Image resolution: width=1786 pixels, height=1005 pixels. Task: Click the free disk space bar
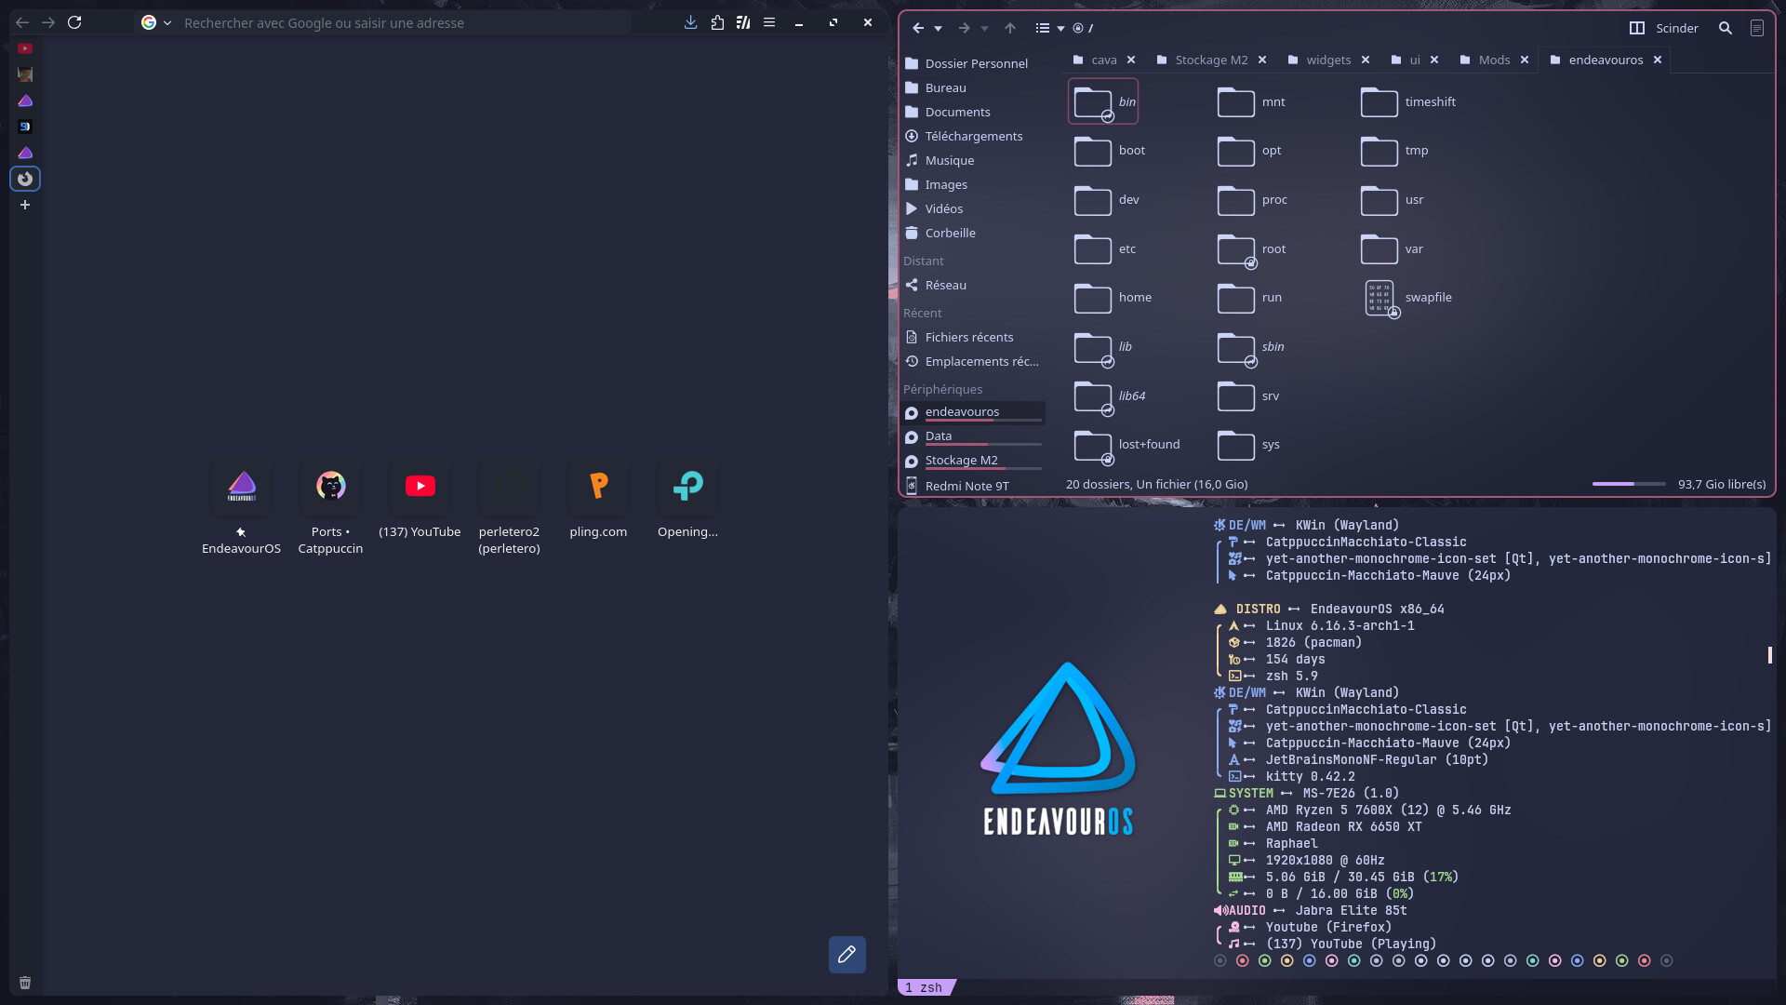pyautogui.click(x=1629, y=484)
